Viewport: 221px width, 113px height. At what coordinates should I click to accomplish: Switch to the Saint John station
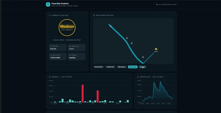(133, 67)
